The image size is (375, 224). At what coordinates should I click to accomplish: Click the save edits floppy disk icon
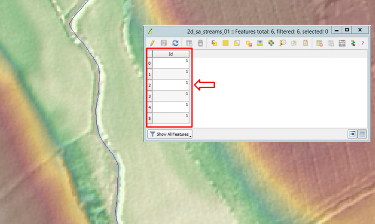(164, 43)
